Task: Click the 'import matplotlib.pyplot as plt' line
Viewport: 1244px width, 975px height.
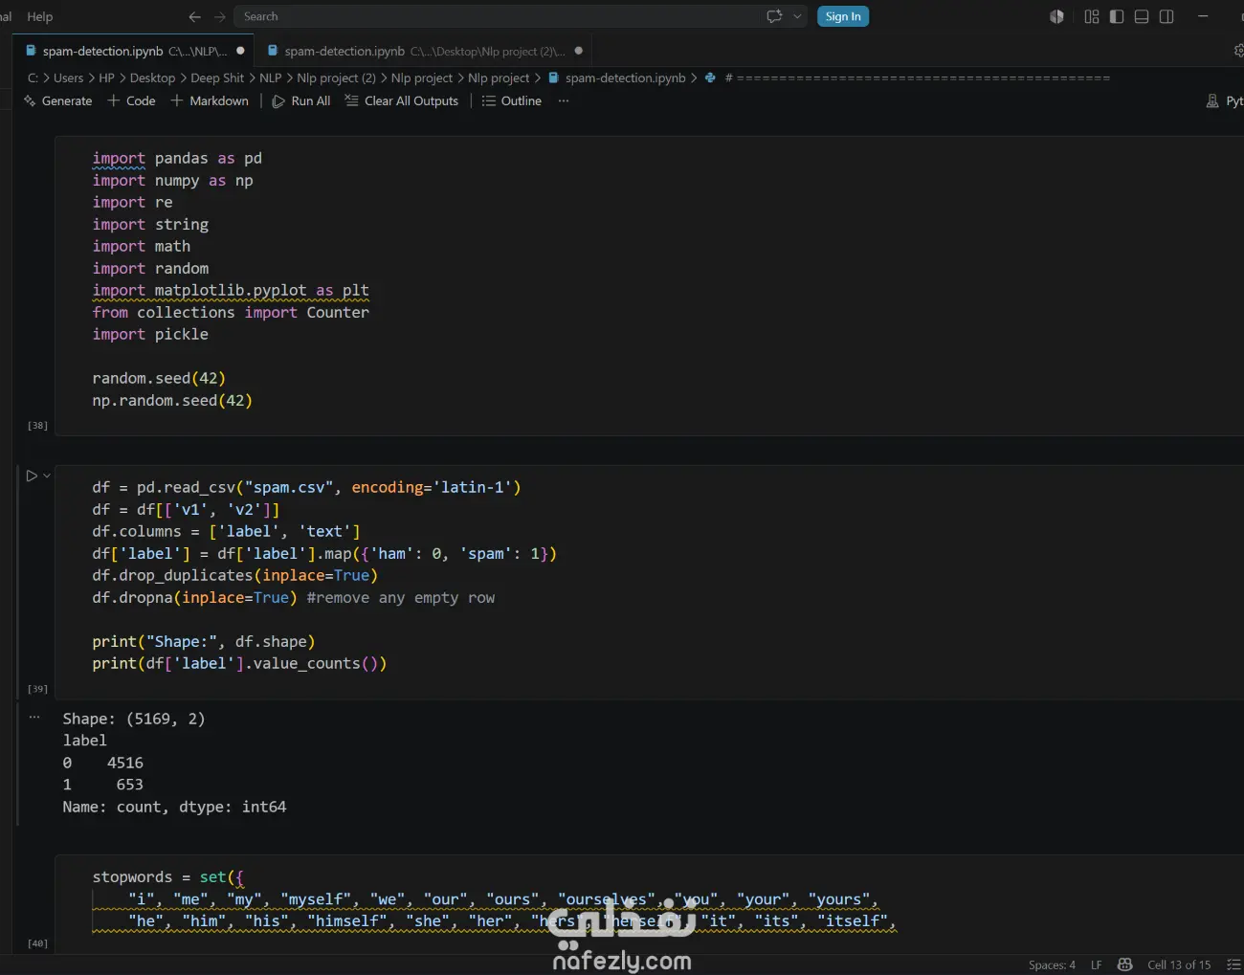Action: coord(231,290)
